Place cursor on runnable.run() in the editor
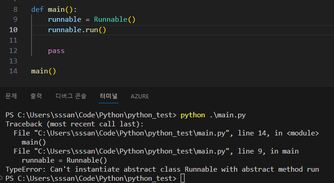Screen dimensions: 334x183 tap(77, 30)
